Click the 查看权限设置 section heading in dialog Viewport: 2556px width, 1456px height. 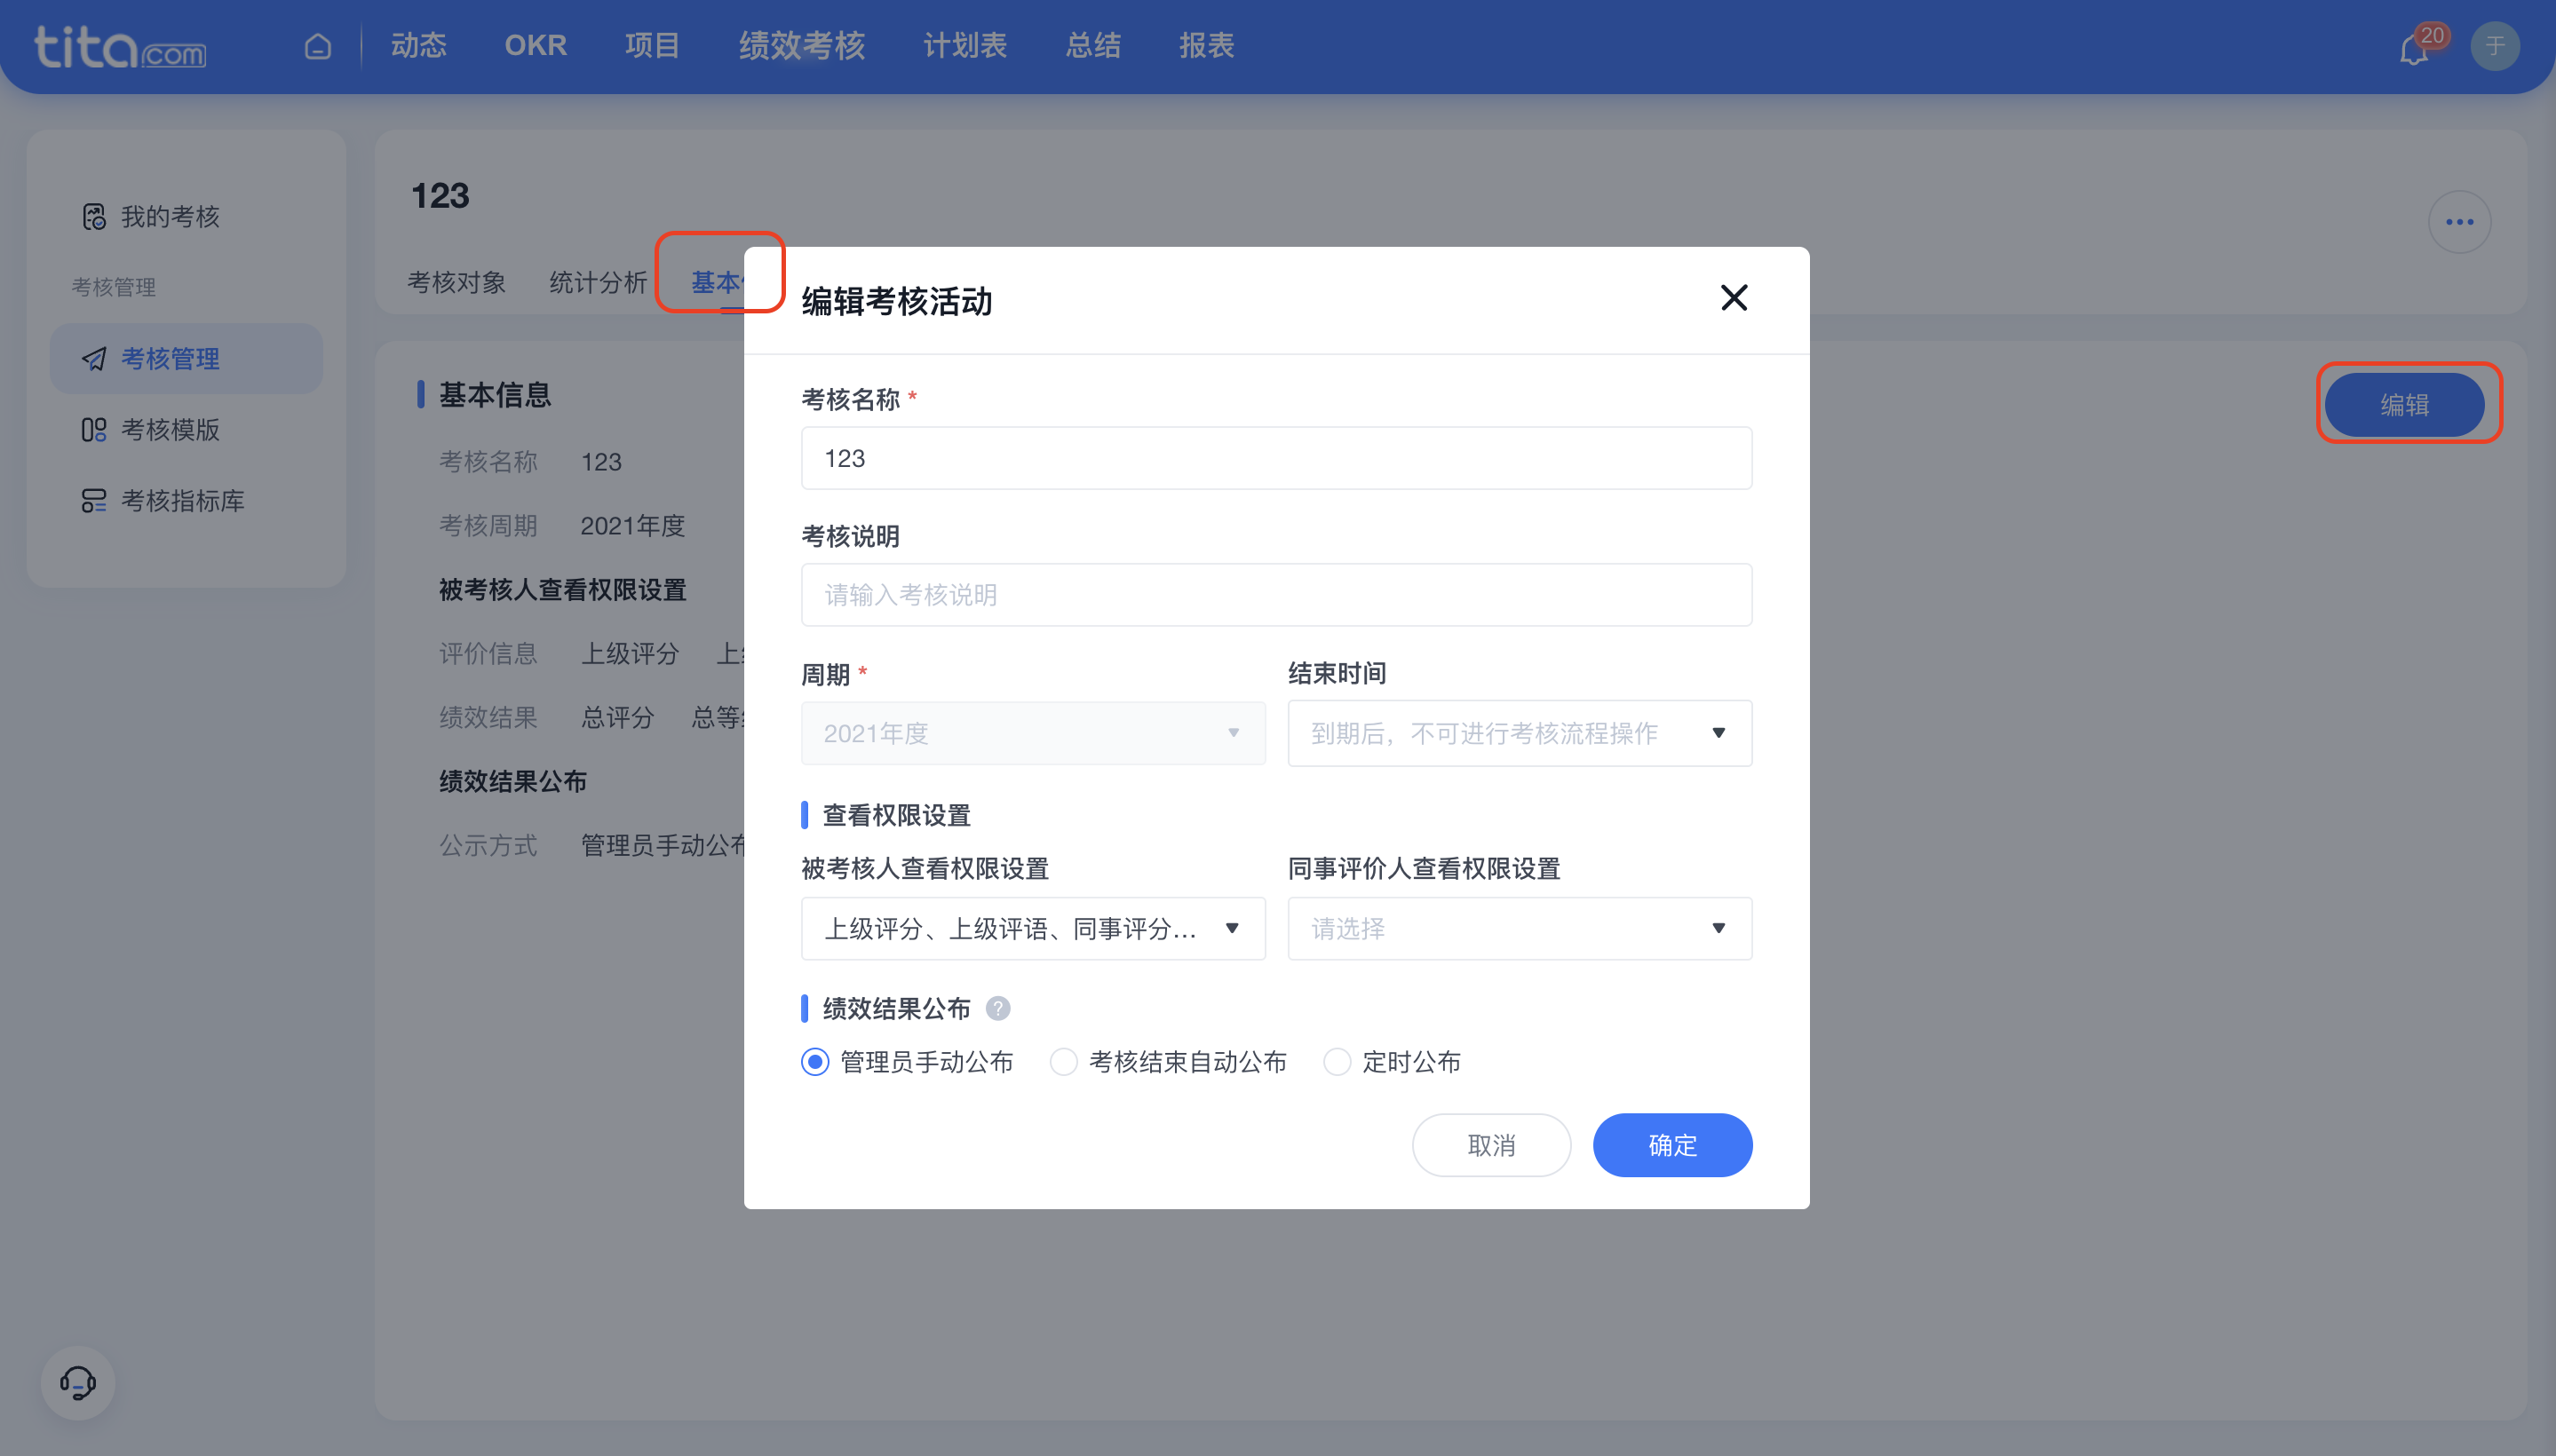click(896, 816)
